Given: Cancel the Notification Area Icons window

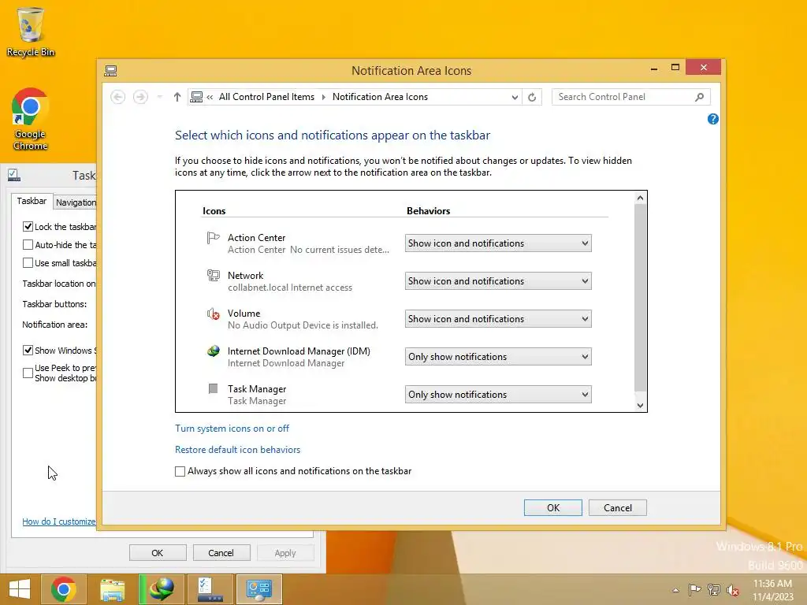Looking at the screenshot, I should click(618, 508).
